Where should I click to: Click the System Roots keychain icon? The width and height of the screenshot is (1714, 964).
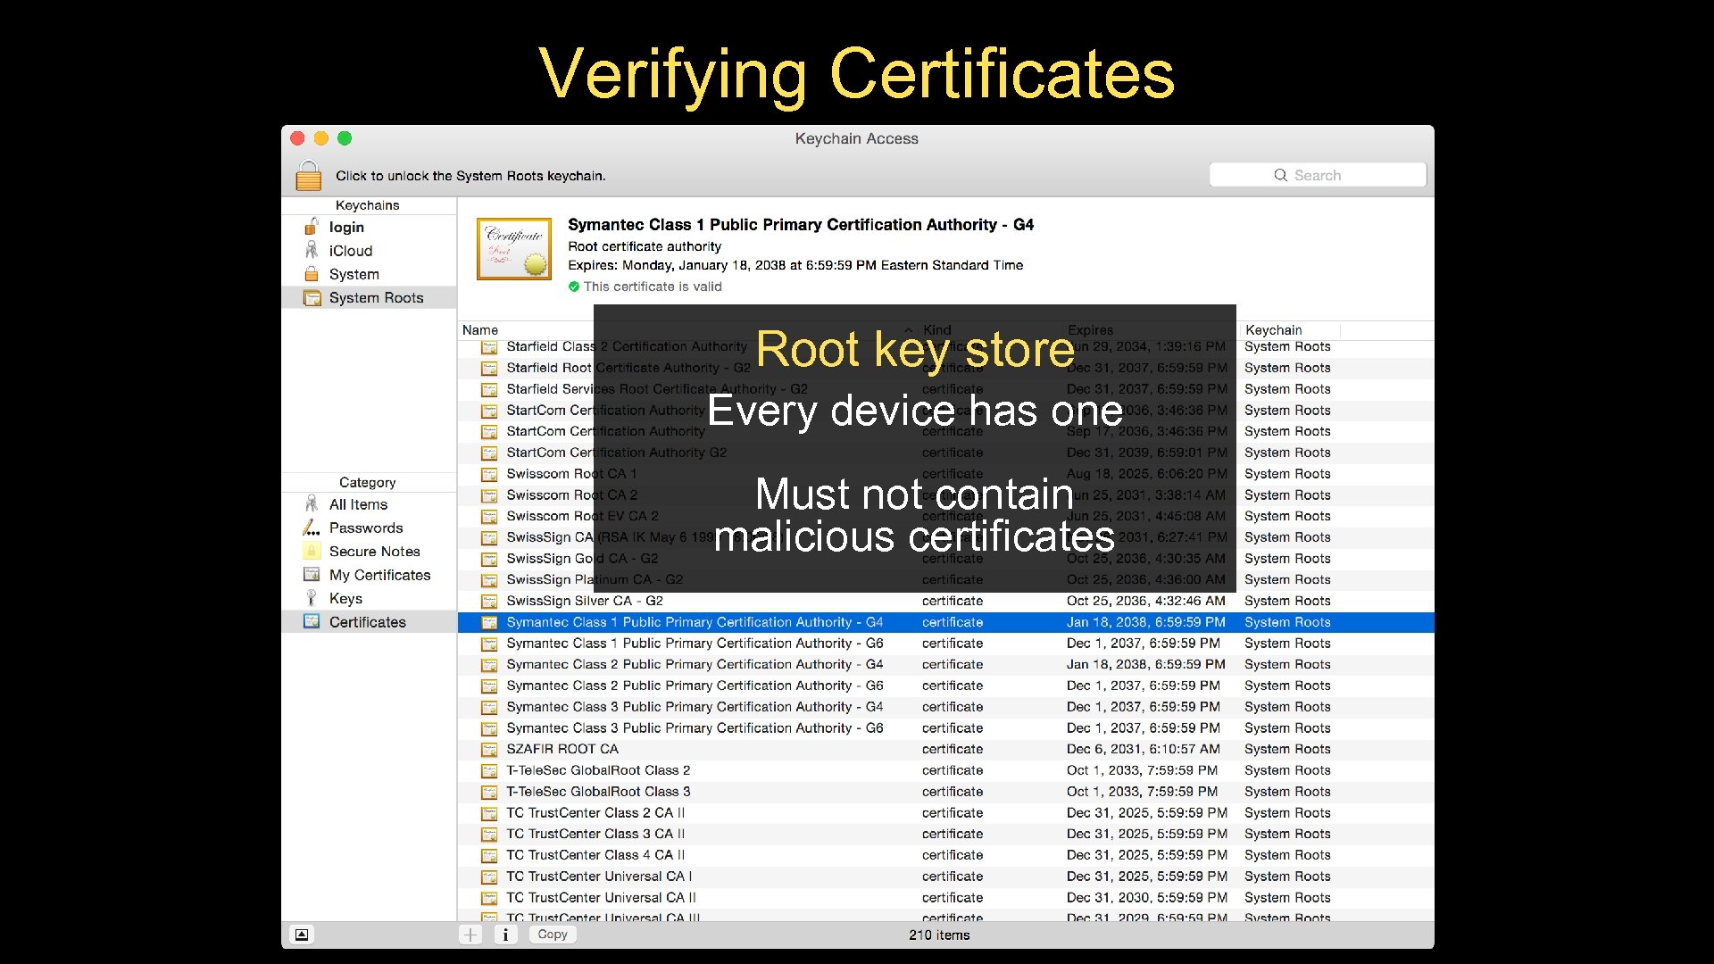[x=312, y=297]
